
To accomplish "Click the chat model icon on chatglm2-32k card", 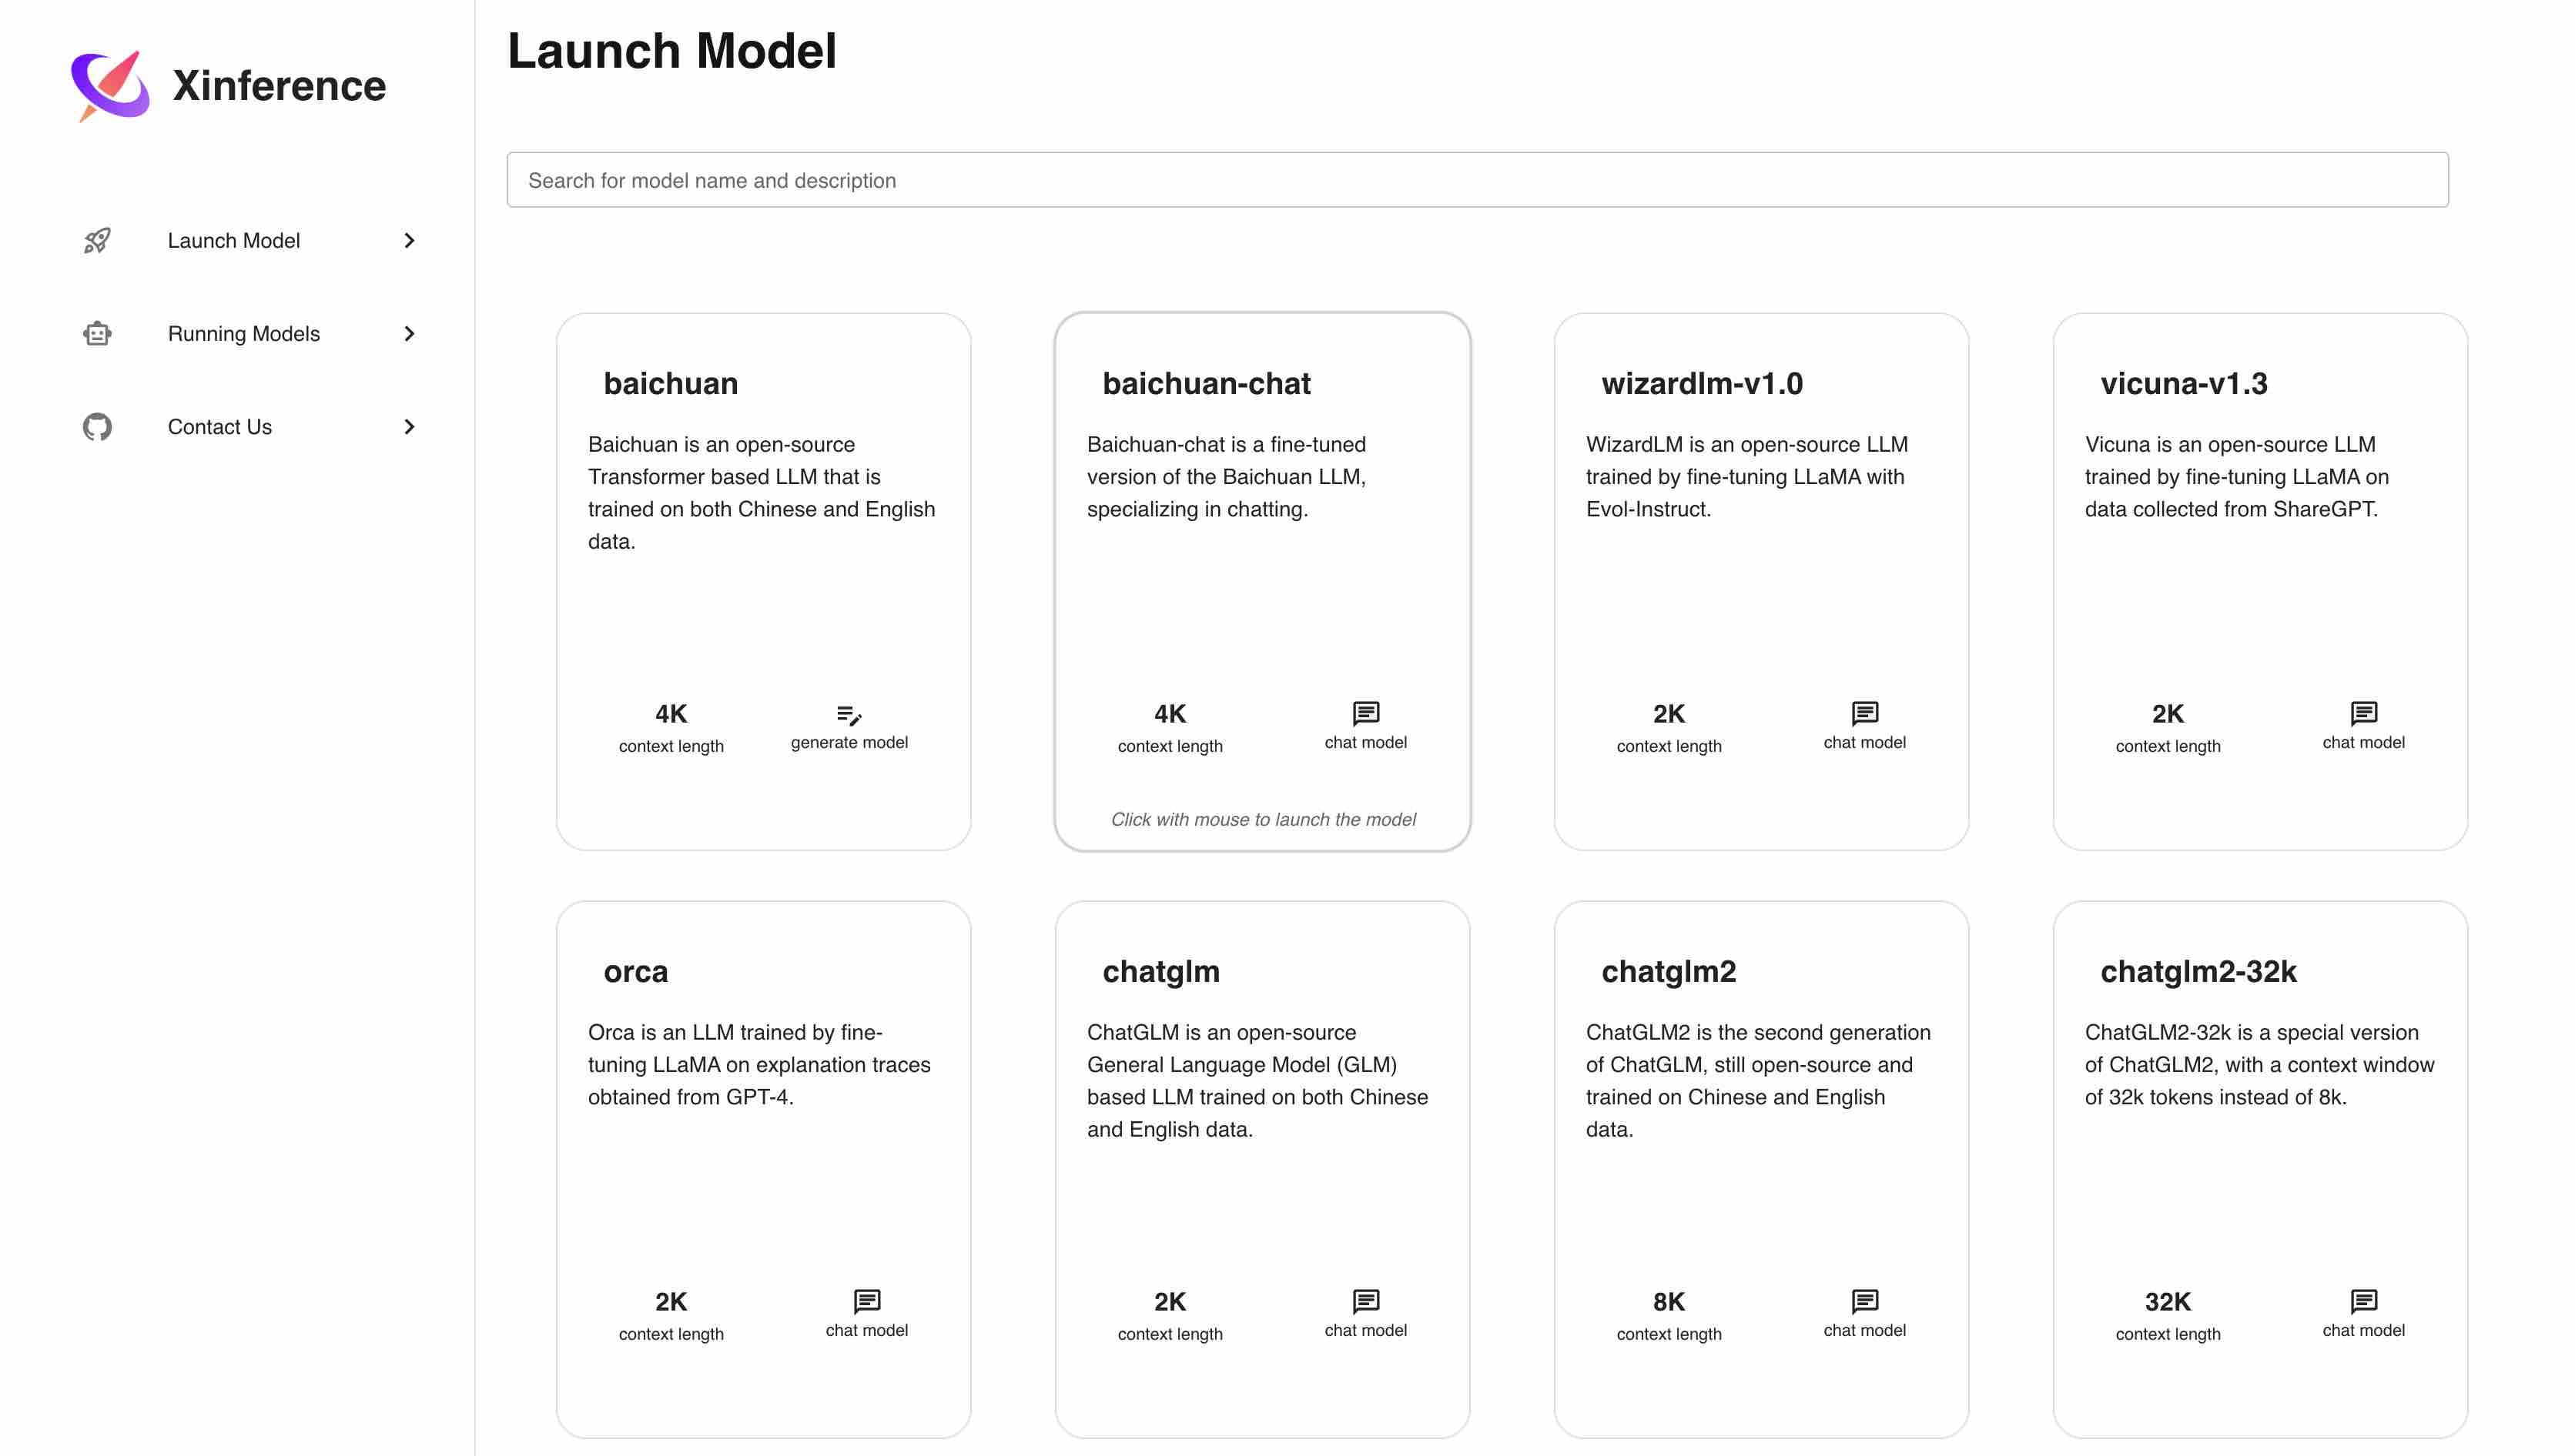I will click(x=2362, y=1301).
